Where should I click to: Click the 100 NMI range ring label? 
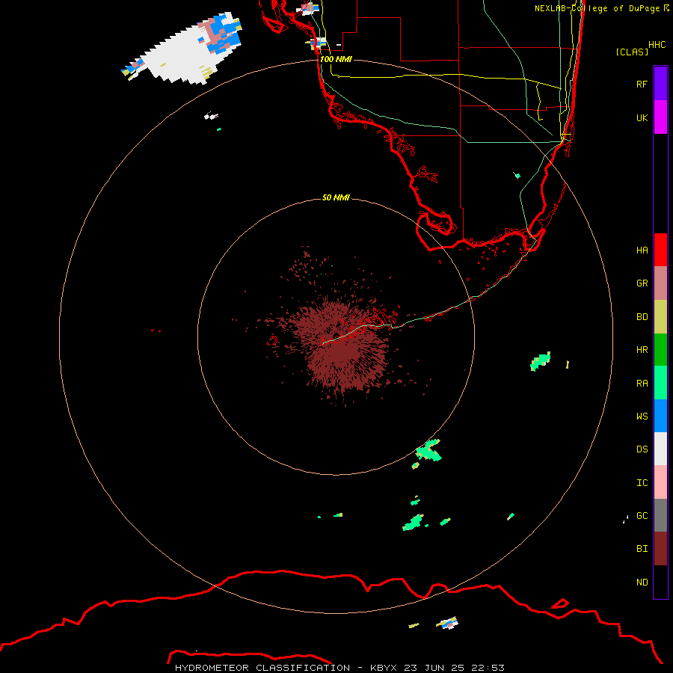click(336, 59)
